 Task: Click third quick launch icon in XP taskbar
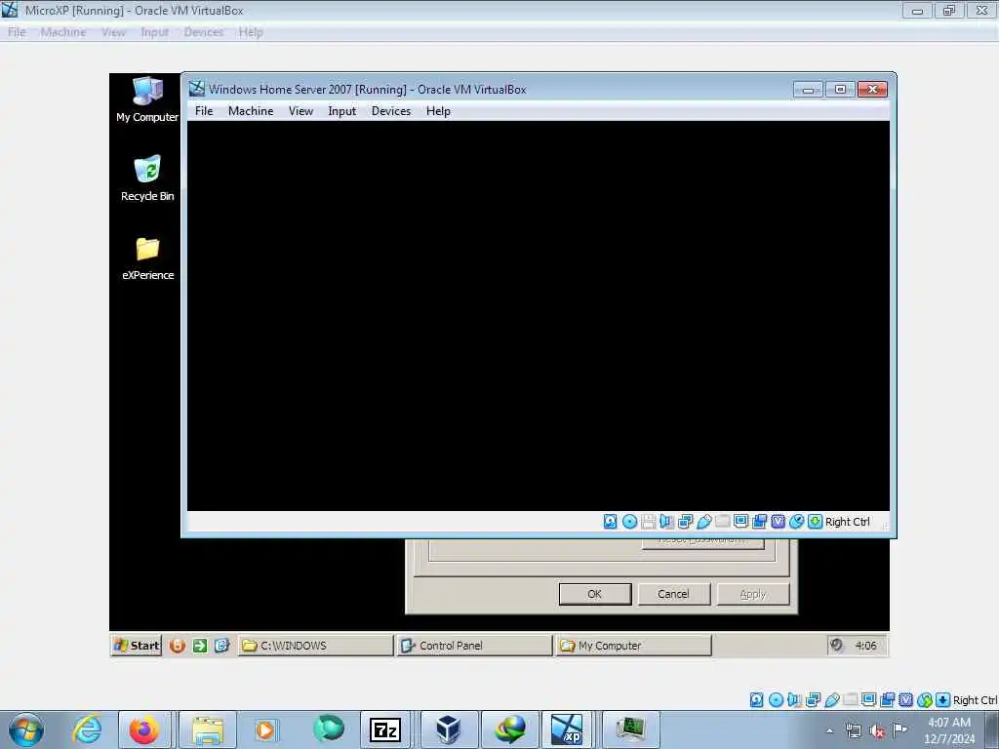221,646
